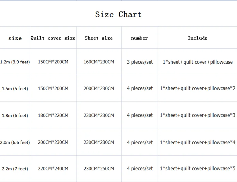Click the 1.5m (5 feet) size cell

pos(15,88)
